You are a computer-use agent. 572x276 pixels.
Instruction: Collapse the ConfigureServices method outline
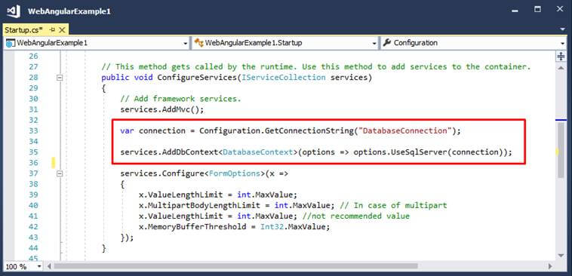click(60, 77)
